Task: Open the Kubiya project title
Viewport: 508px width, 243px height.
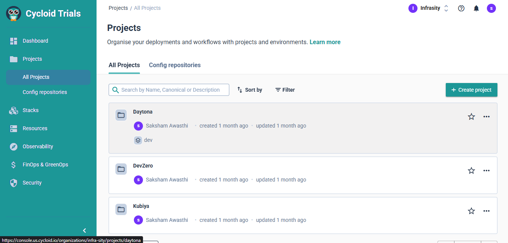Action: click(141, 206)
